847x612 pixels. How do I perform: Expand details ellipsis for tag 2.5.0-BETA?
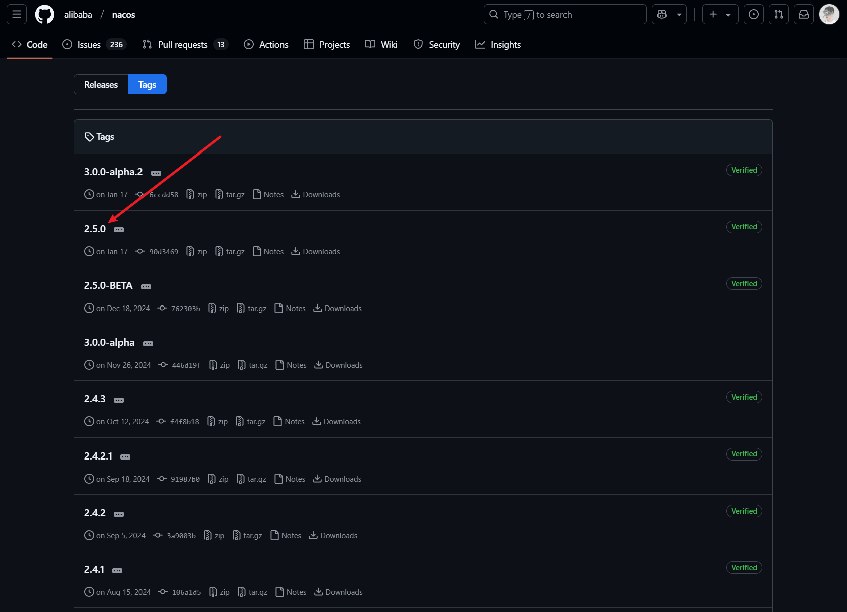pos(146,287)
